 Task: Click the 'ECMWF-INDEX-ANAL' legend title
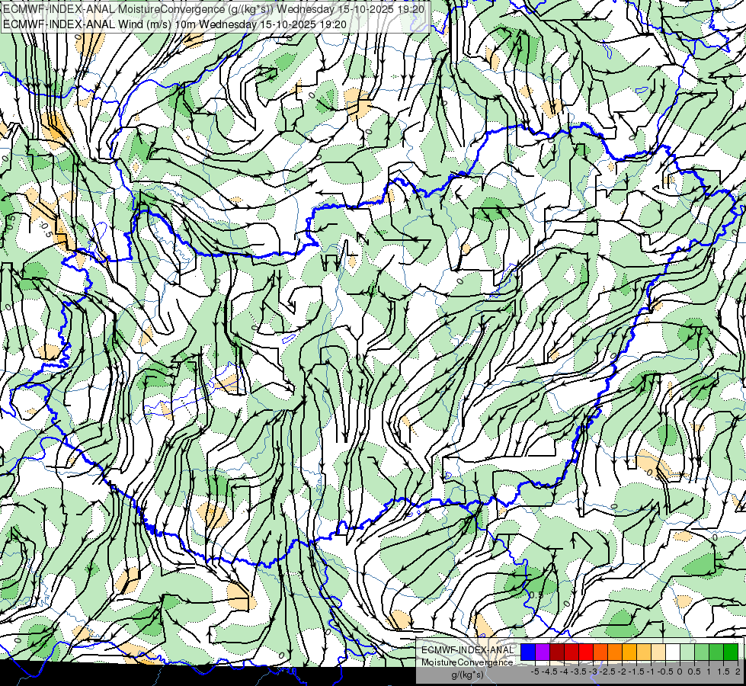tap(467, 650)
